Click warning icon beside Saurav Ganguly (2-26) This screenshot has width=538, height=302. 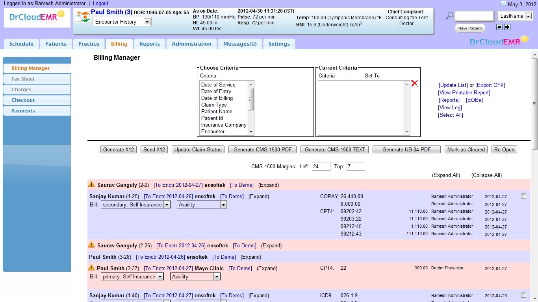coord(91,245)
